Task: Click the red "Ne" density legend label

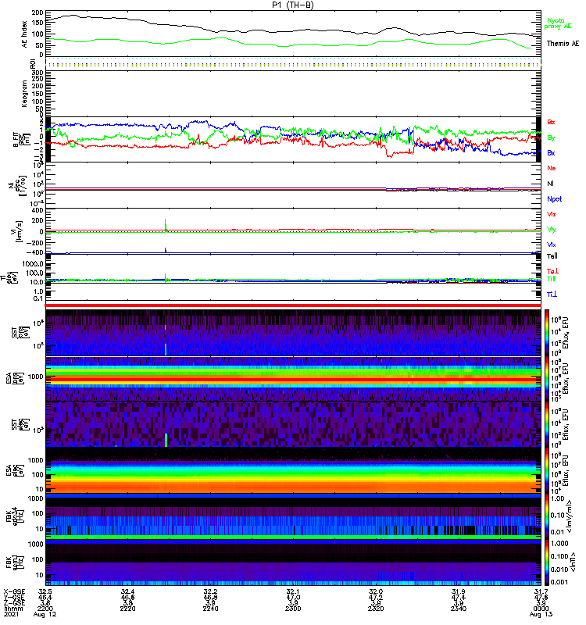Action: [x=552, y=168]
